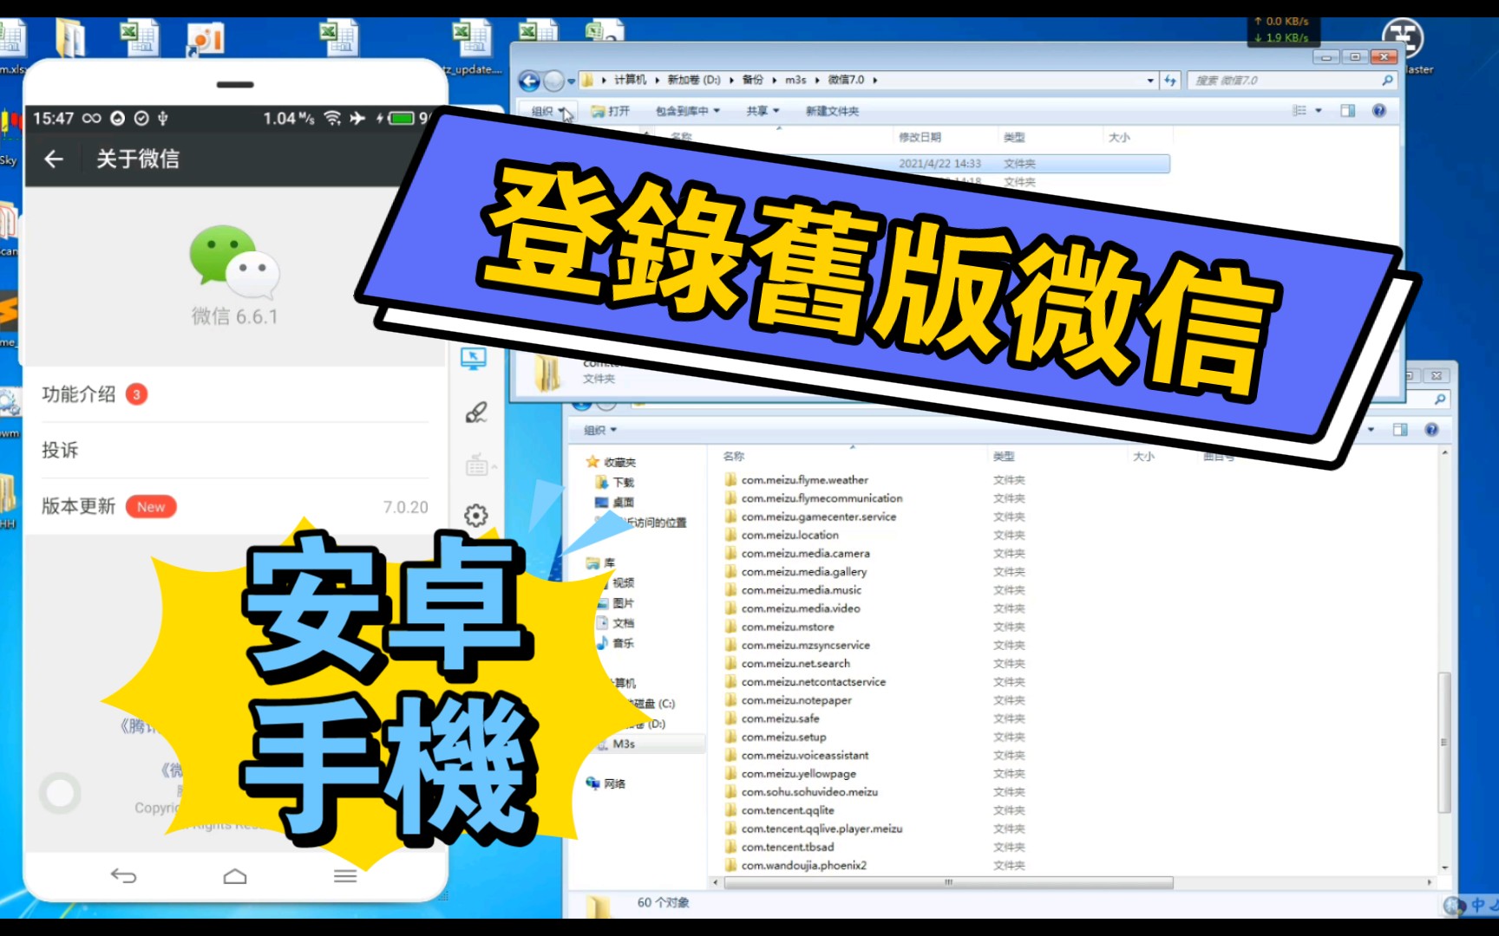
Task: Toggle preview pane icon in the 微信7.0 window
Action: click(x=1347, y=111)
